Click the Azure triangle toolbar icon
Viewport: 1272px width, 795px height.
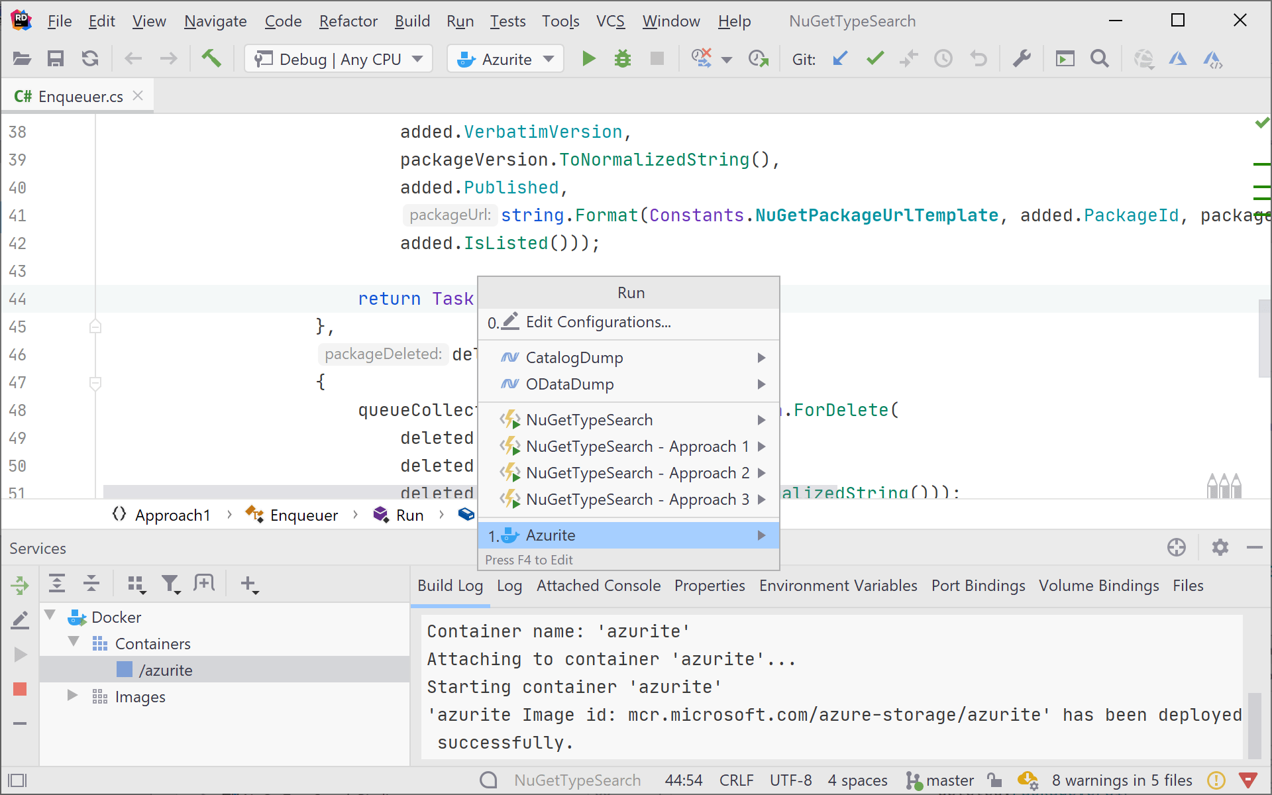pos(1177,59)
